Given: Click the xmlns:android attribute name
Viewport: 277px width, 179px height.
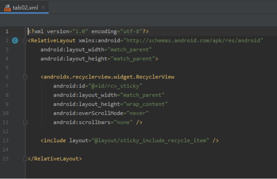Looking at the screenshot, I should (x=99, y=40).
